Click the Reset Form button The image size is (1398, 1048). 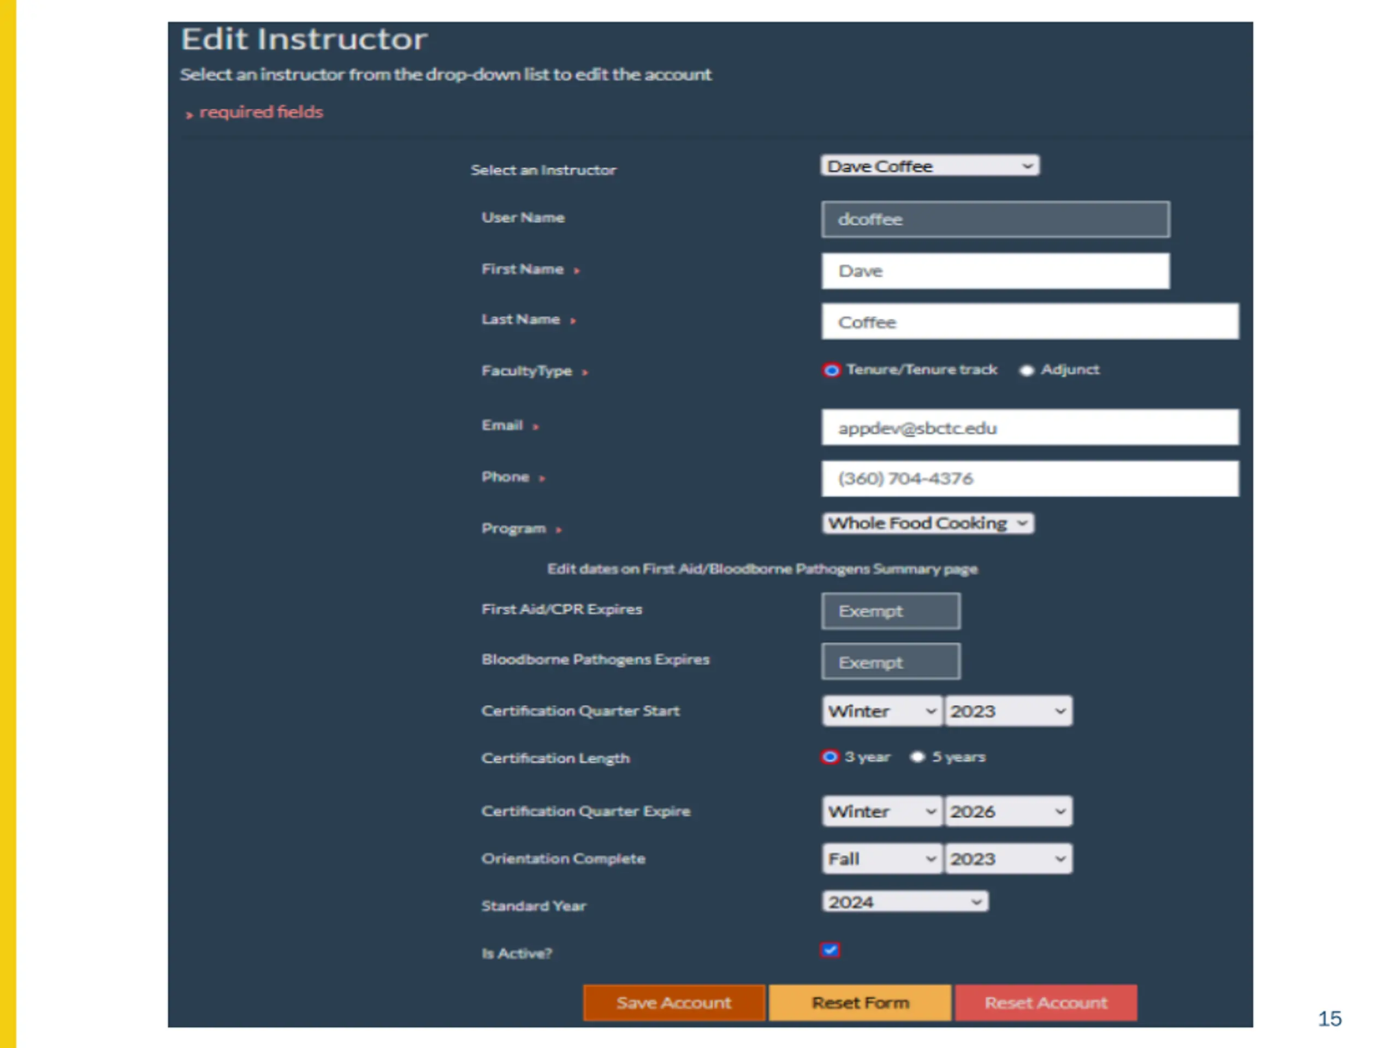coord(860,1003)
